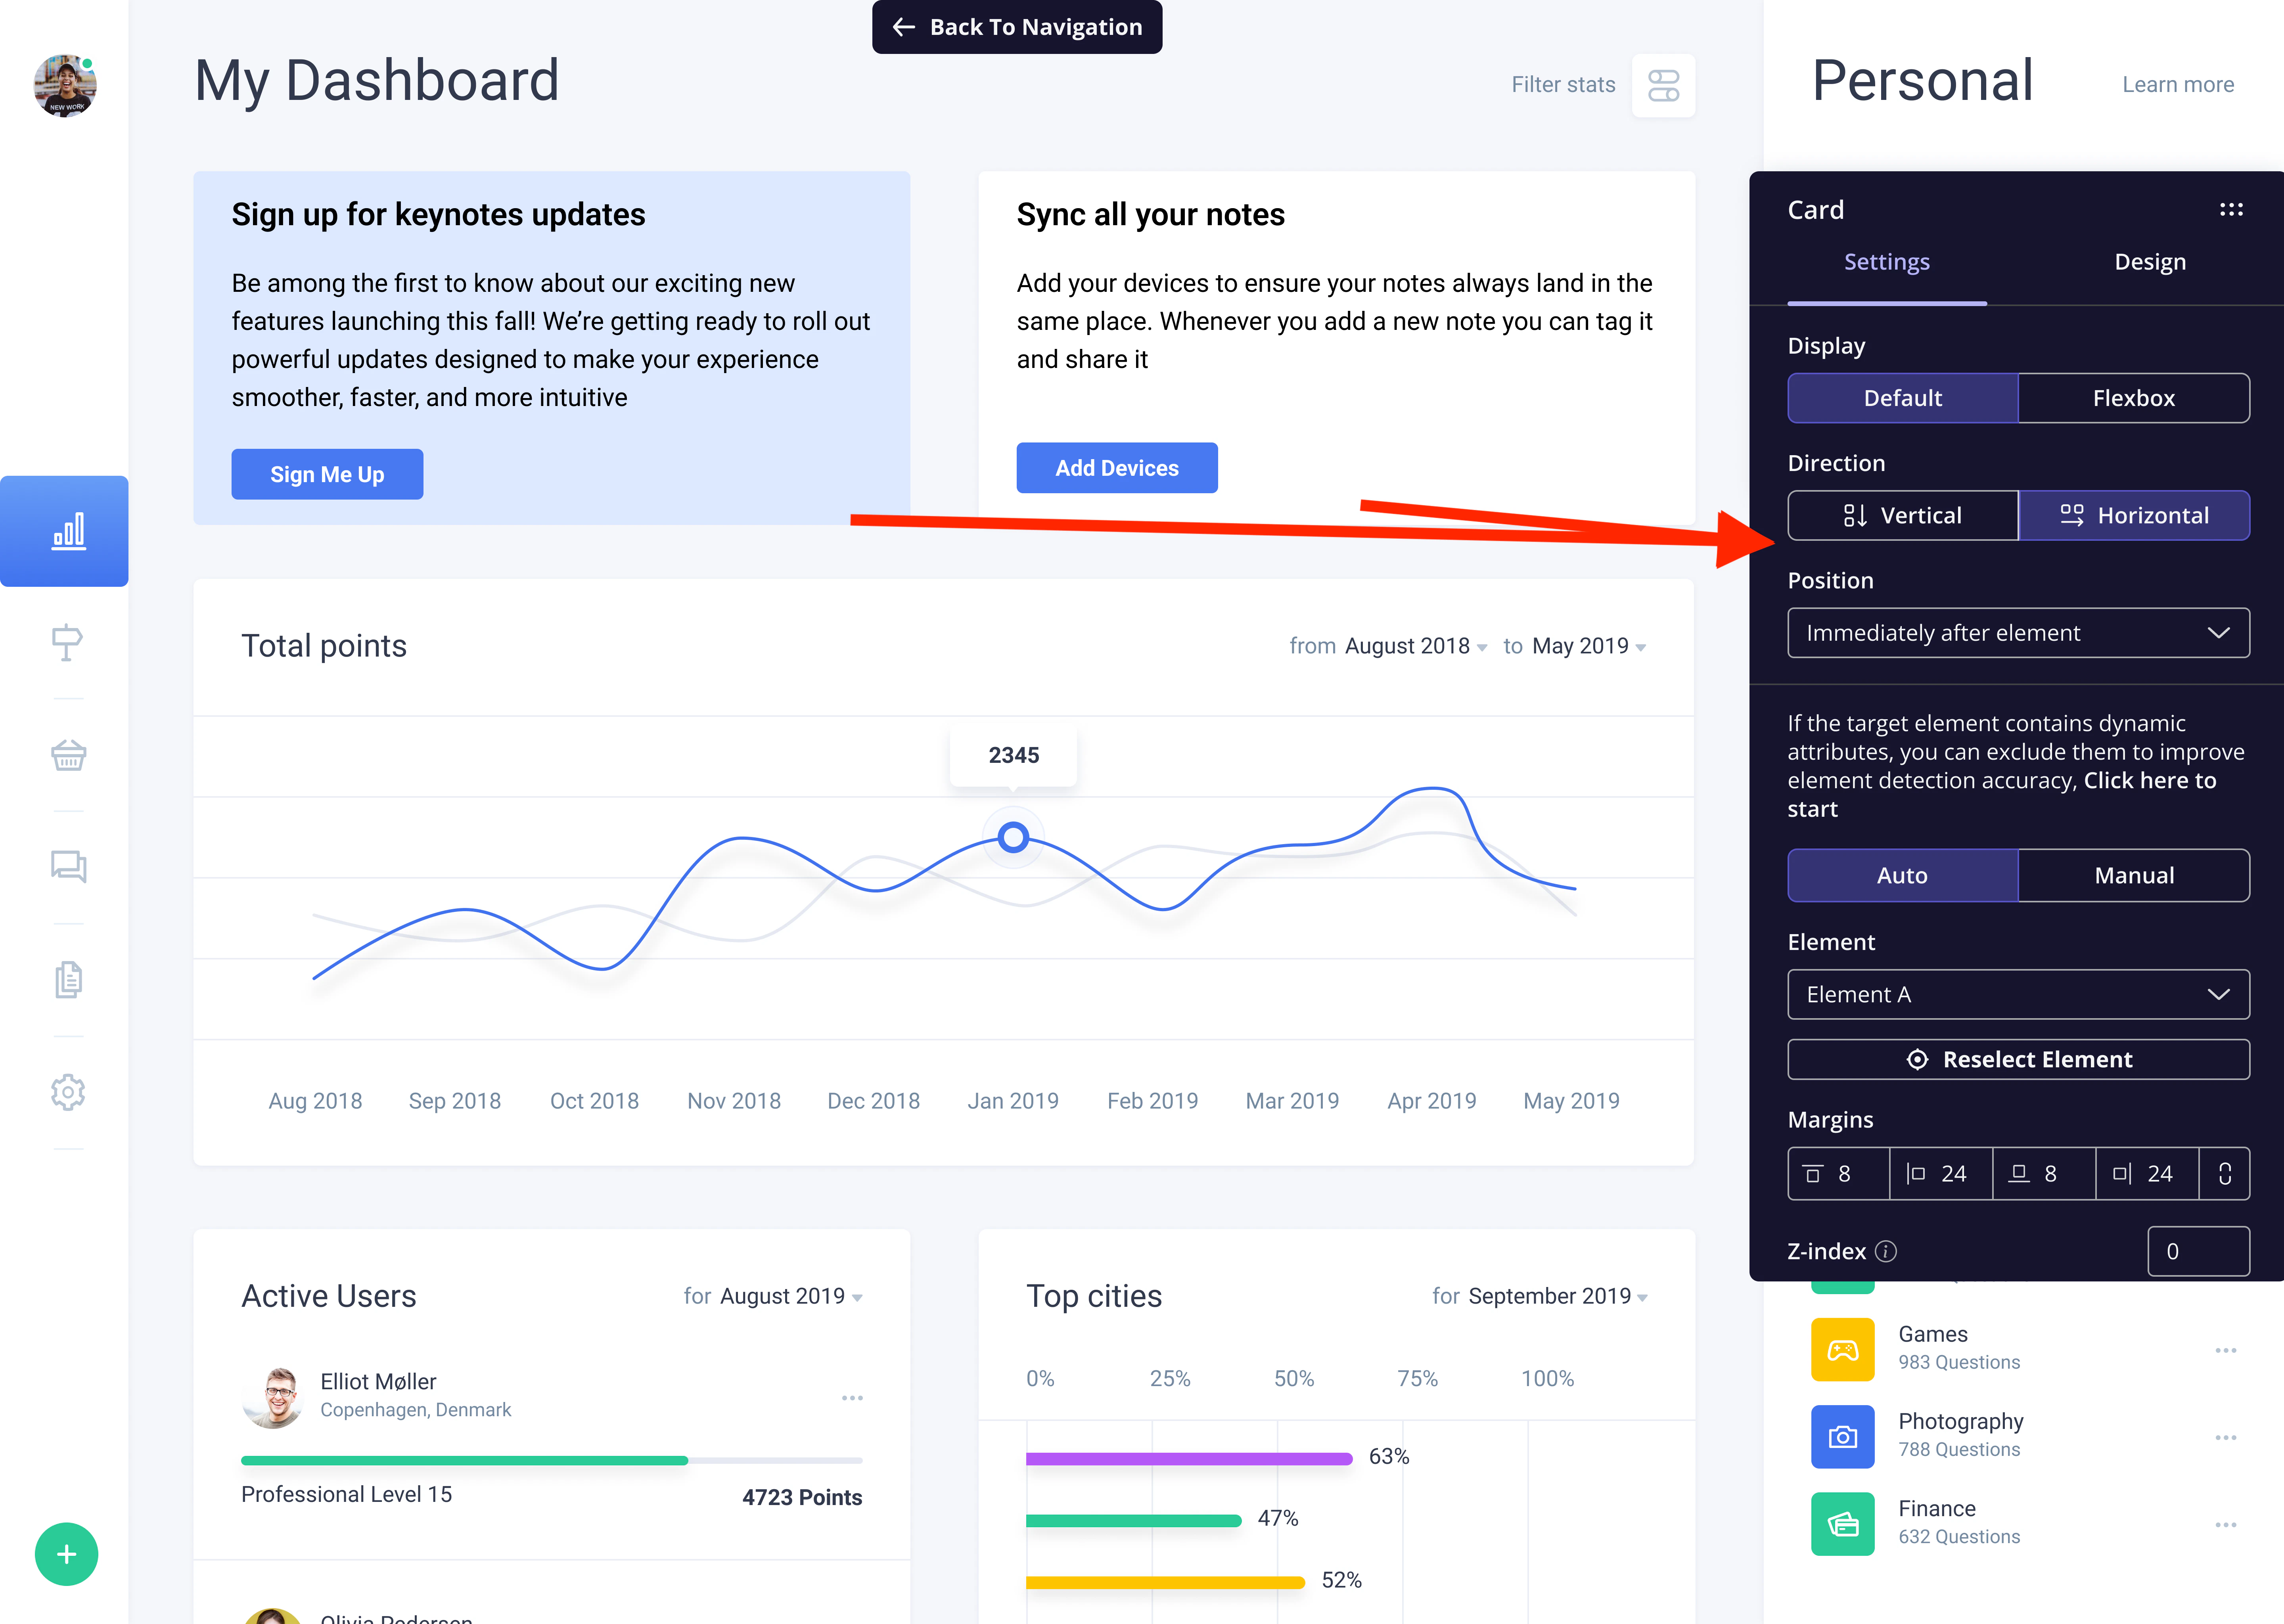
Task: Select Flexbox display mode
Action: point(2134,398)
